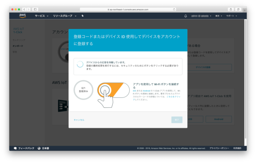The width and height of the screenshot is (256, 163).
Task: Click the text デバイスからの応答を待機しています。
Action: 106,62
